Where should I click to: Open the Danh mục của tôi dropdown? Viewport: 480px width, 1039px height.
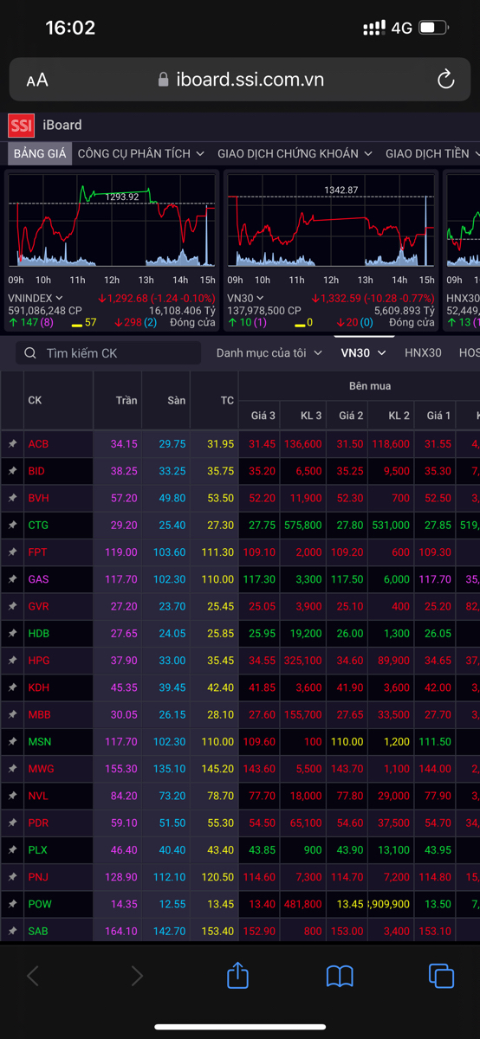click(x=269, y=352)
